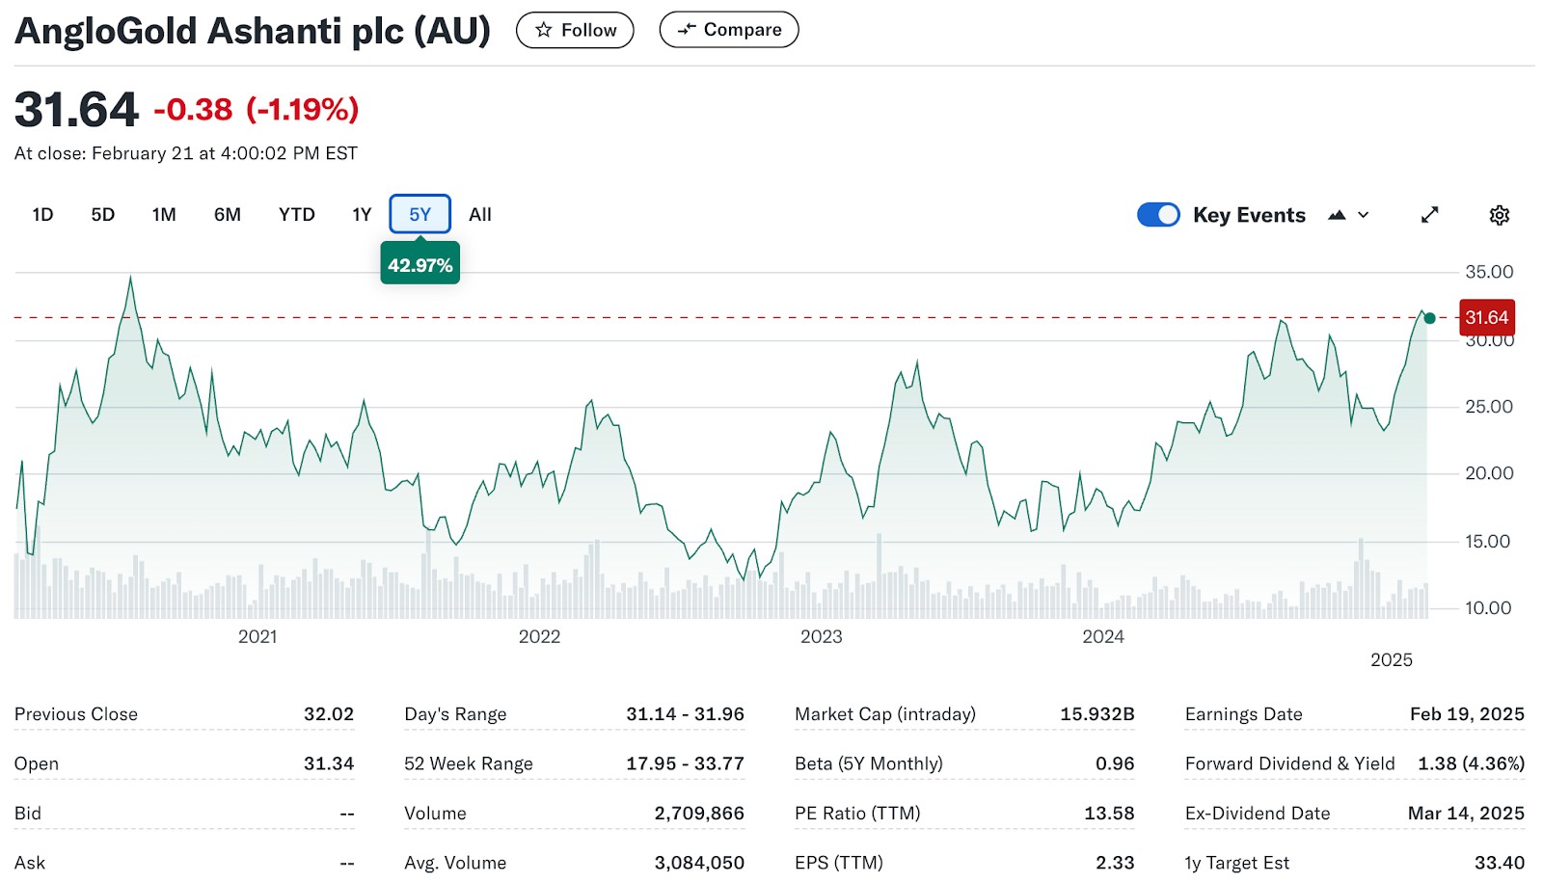Screen dimensions: 1543x883
Task: Click the 20.00 y-axis label
Action: (1489, 473)
